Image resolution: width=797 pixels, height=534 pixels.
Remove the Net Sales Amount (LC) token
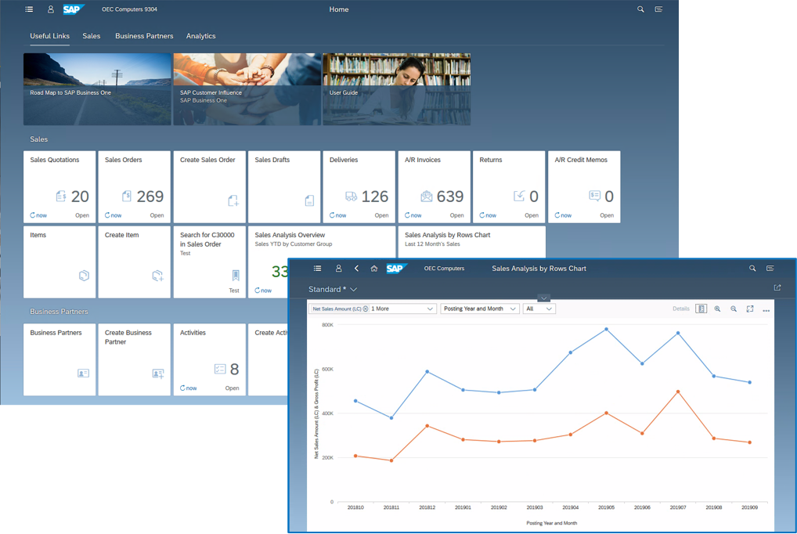[x=366, y=308]
